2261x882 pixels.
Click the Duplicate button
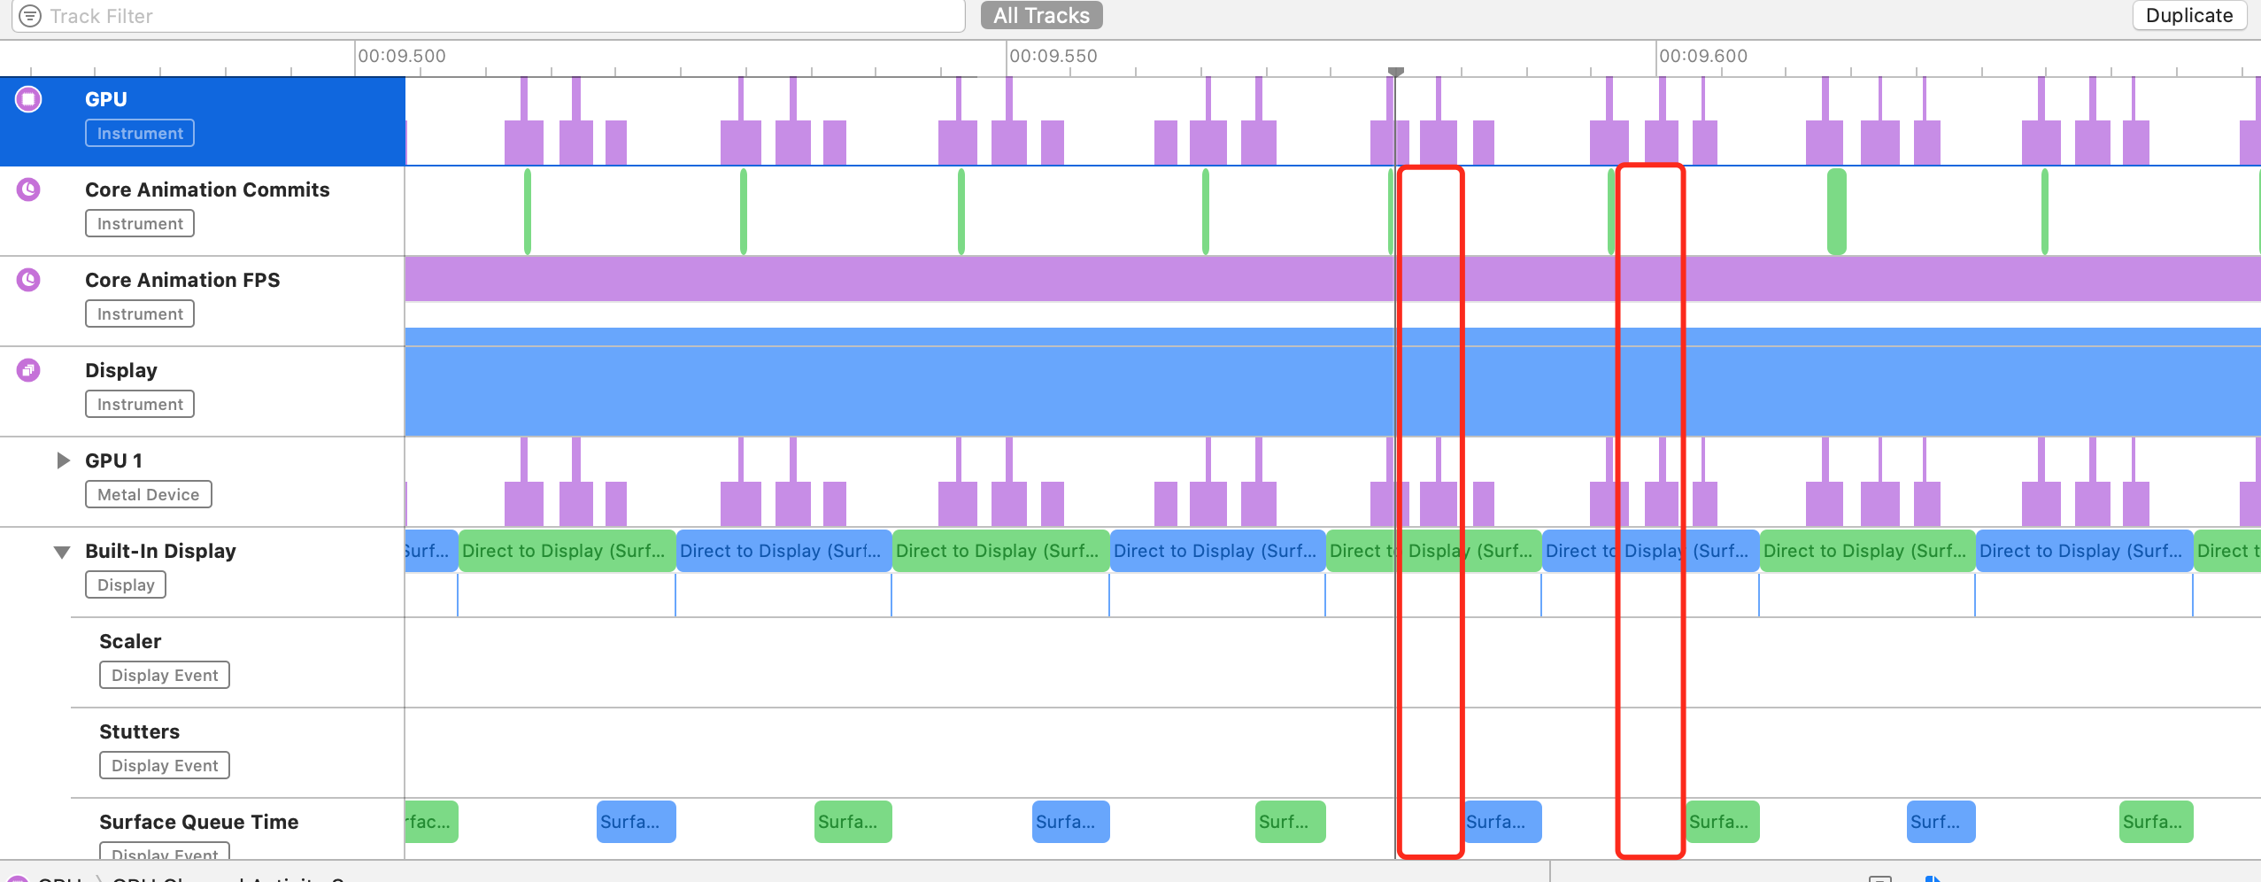(2188, 15)
